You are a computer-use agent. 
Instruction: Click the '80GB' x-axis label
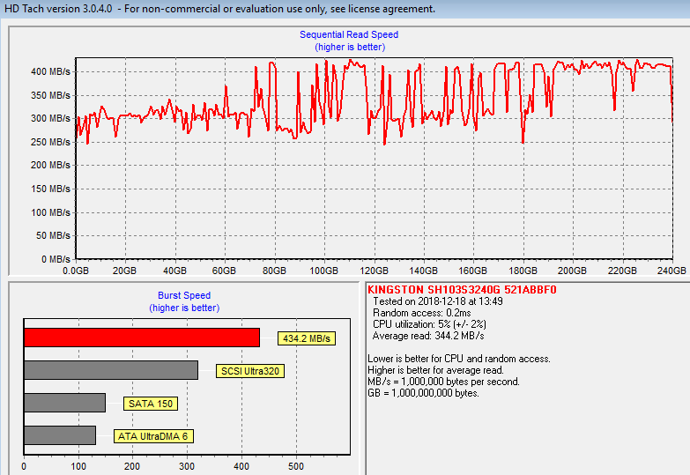point(274,271)
